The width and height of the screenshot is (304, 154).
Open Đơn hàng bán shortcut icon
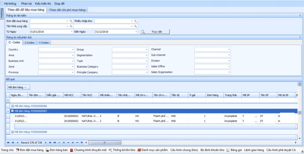point(47,150)
